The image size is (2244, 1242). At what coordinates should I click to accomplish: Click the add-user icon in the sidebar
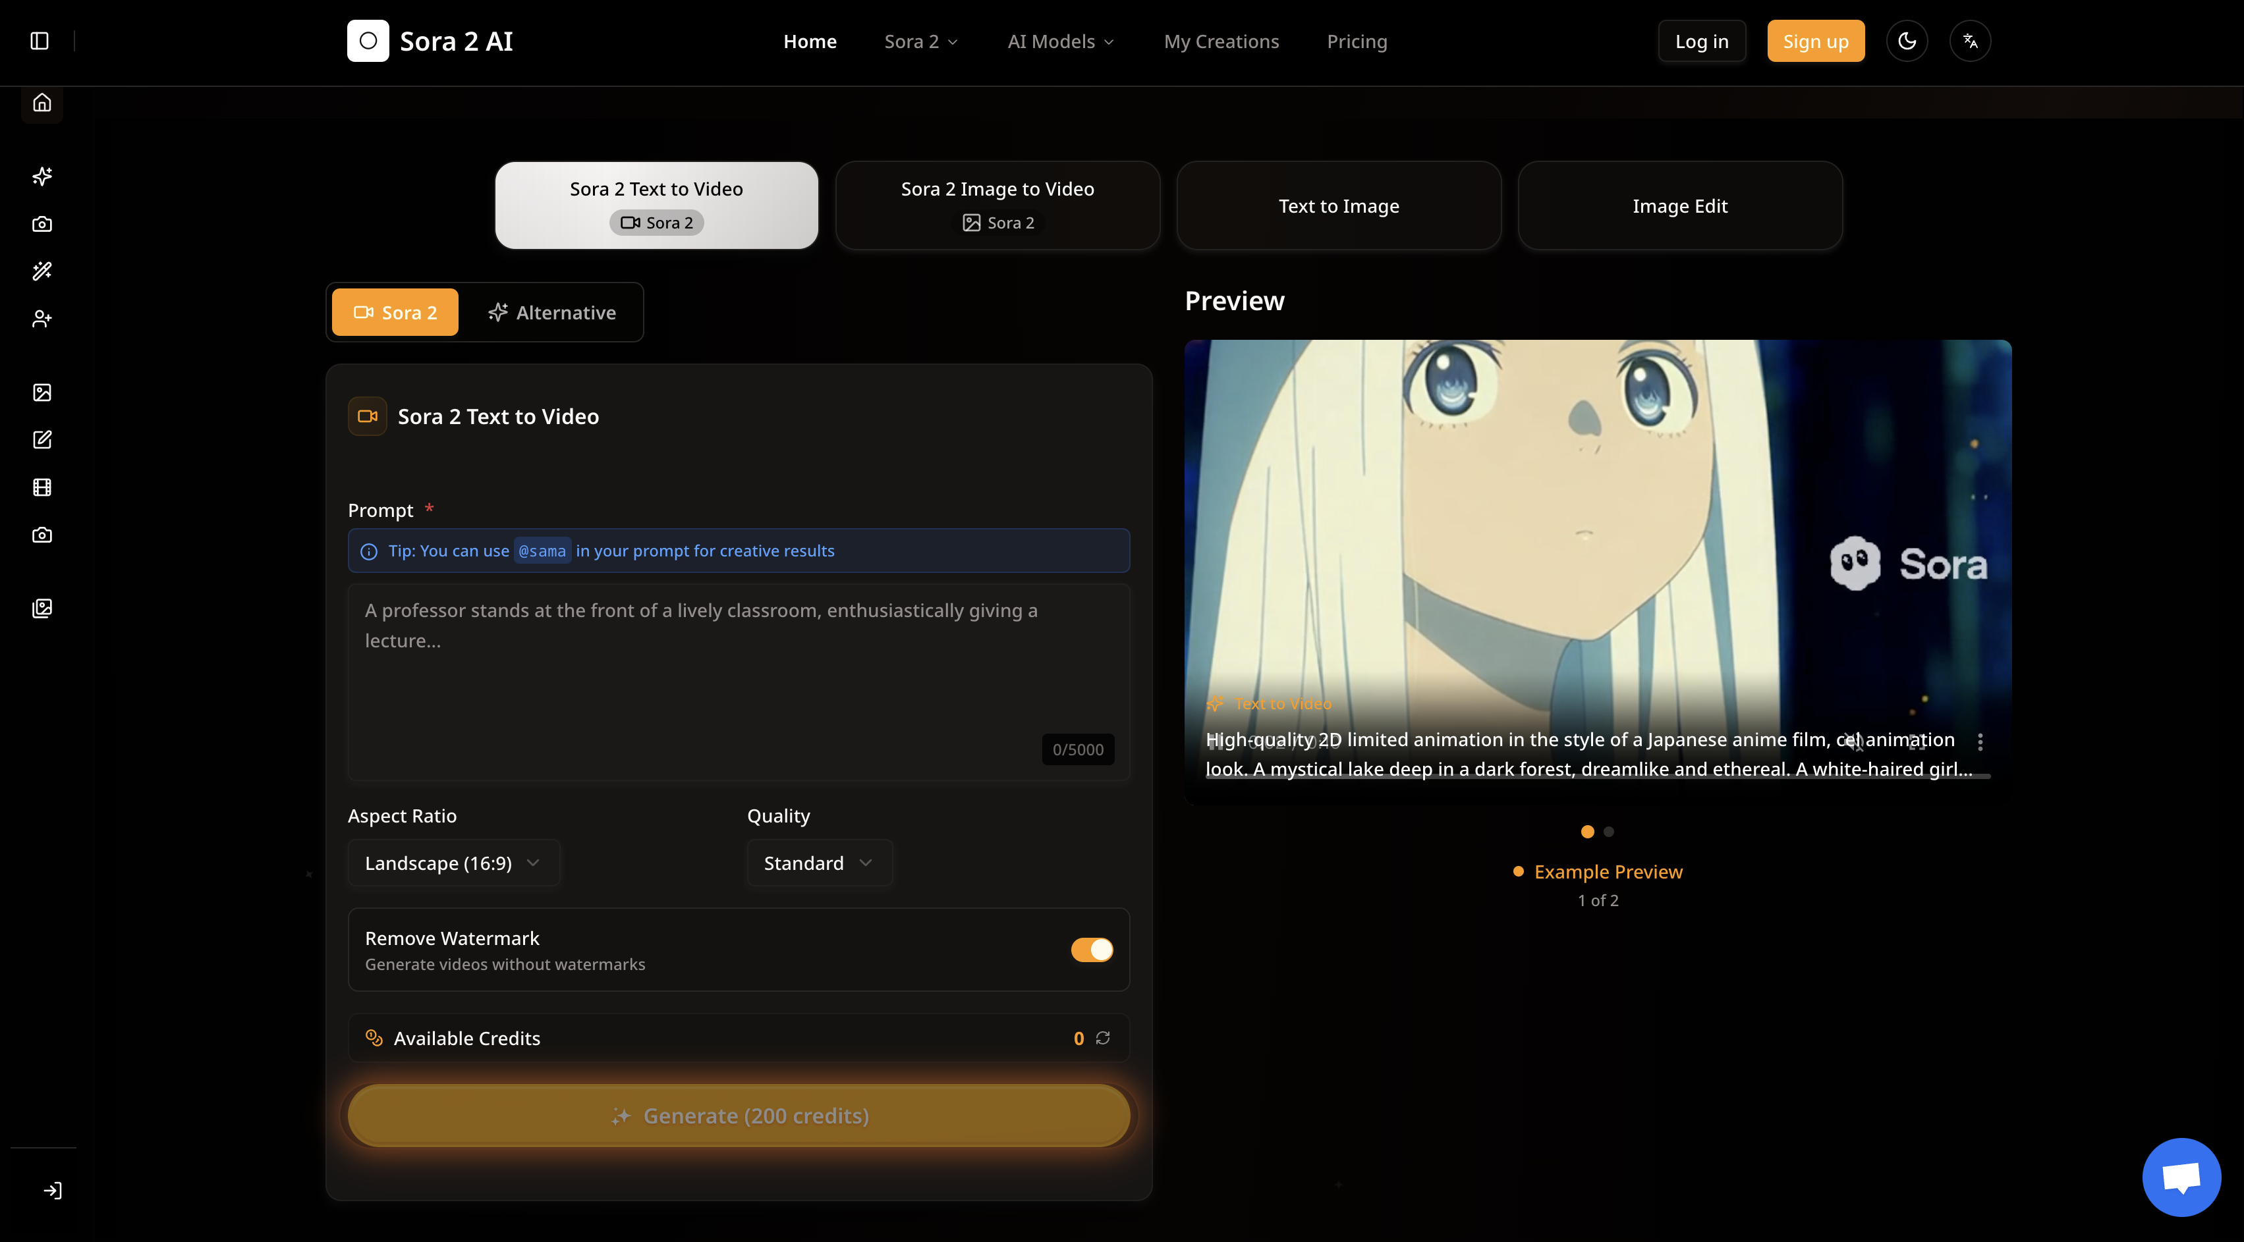point(42,319)
